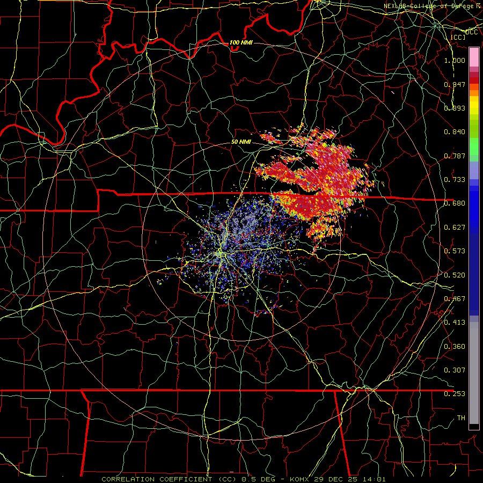
Task: Select the 0.413 legend value
Action: 455,322
